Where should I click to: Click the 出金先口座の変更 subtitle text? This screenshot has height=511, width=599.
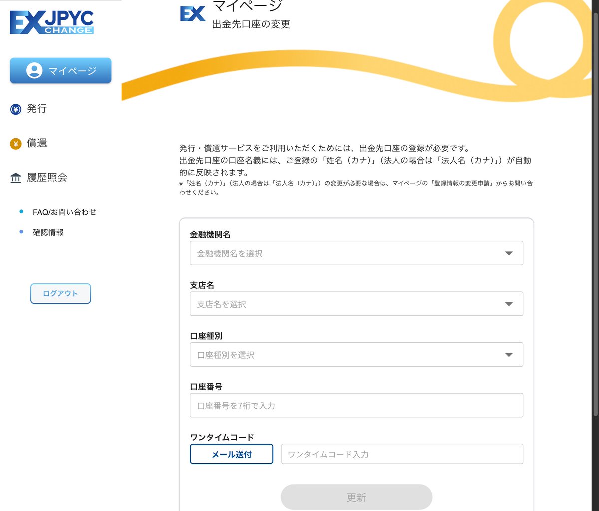[251, 24]
